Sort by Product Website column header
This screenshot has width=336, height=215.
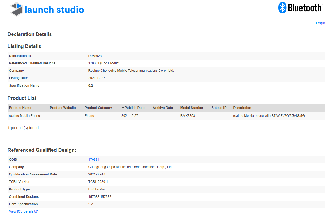[63, 108]
